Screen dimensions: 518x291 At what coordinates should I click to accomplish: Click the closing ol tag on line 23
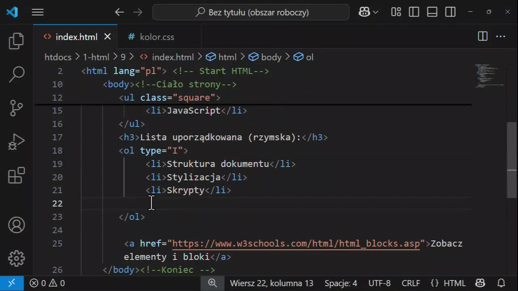pyautogui.click(x=132, y=217)
